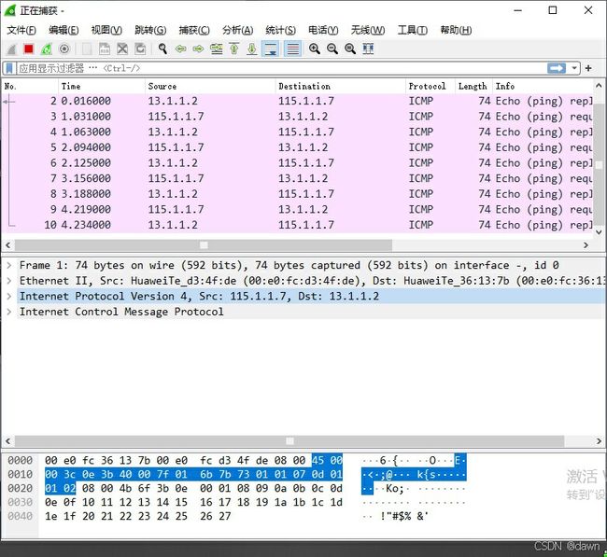Click the display filter input field
This screenshot has height=557, width=607.
pos(282,68)
